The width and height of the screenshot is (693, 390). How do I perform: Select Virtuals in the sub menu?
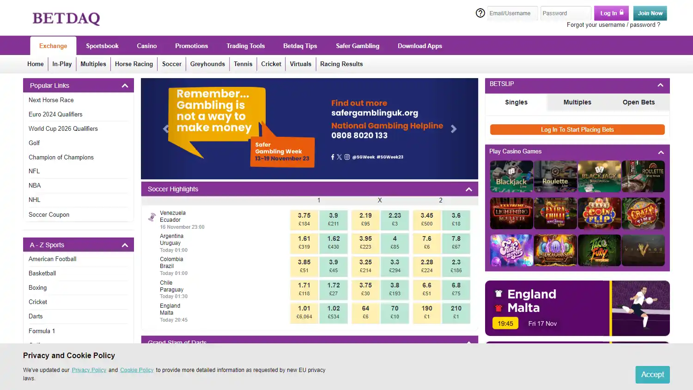300,64
